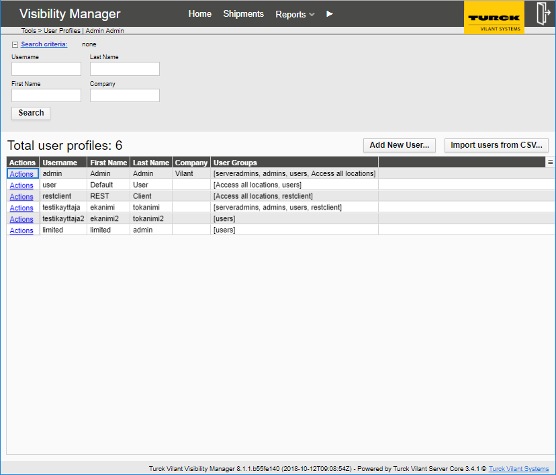Sort table by First Name column header
The width and height of the screenshot is (556, 475).
109,163
